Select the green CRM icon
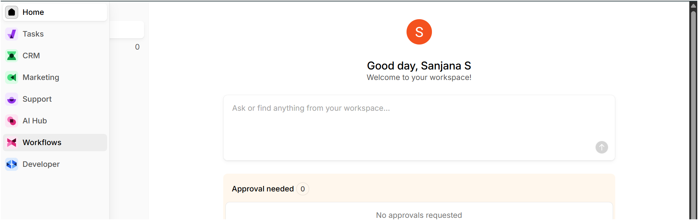This screenshot has height=220, width=698. (x=12, y=56)
